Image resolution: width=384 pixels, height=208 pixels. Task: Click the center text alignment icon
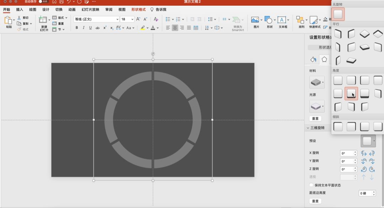175,28
